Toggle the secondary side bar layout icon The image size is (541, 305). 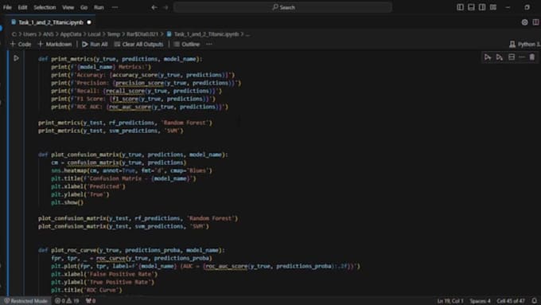coord(482,7)
